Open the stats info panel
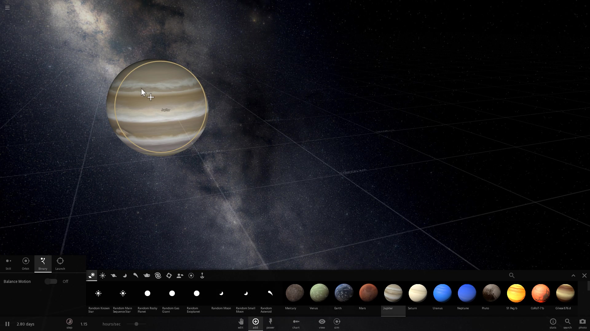590x331 pixels. (x=553, y=323)
